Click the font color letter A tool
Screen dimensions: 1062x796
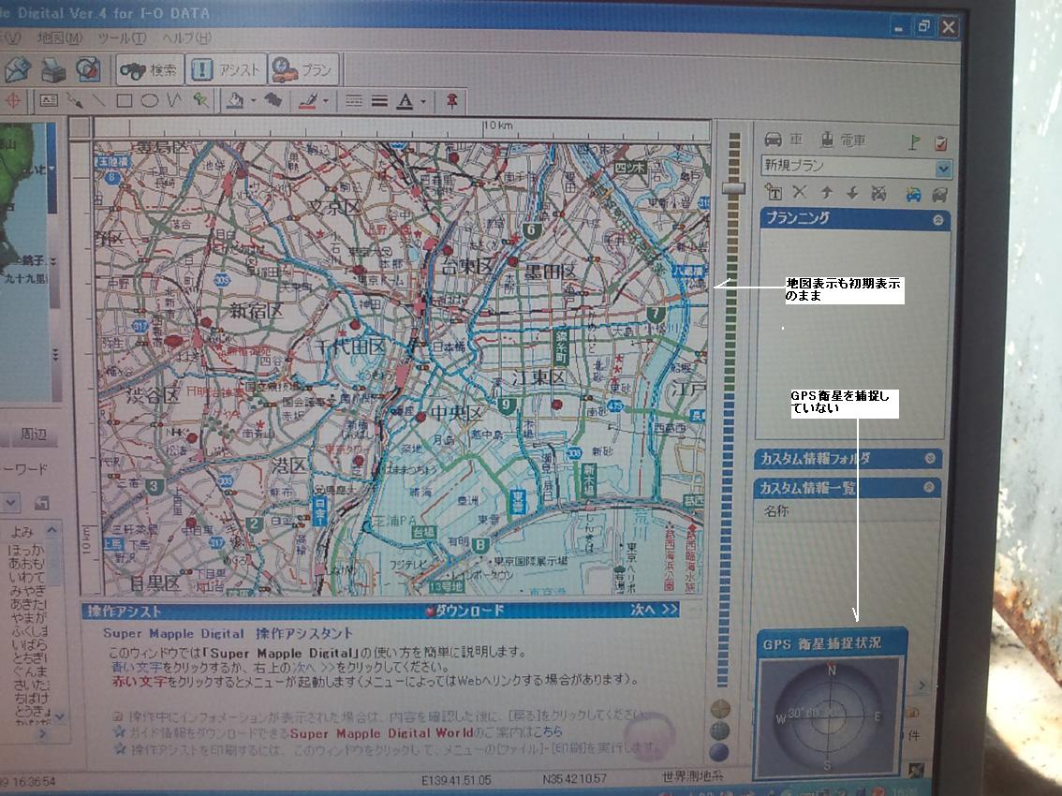[x=405, y=102]
